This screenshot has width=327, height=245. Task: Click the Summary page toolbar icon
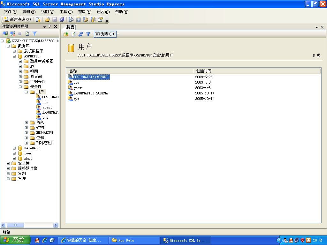point(79,19)
